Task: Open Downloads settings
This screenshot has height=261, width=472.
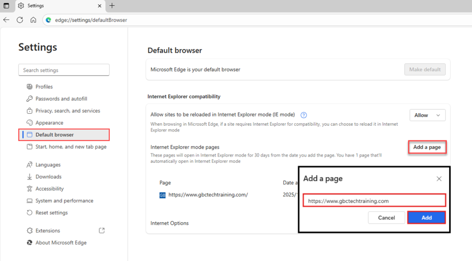Action: (x=48, y=176)
